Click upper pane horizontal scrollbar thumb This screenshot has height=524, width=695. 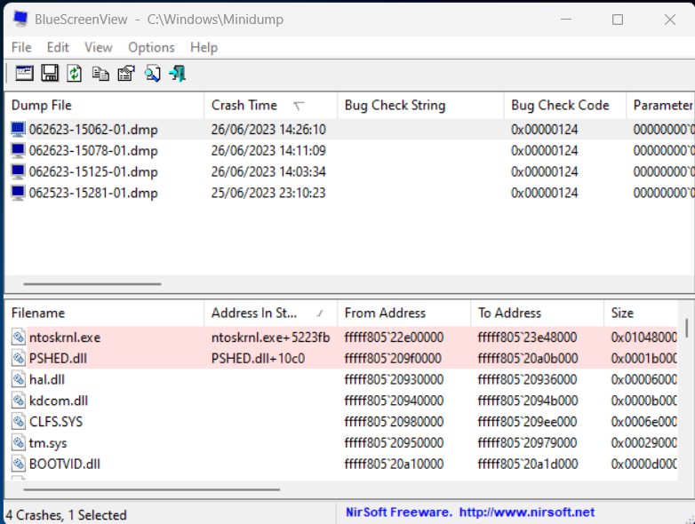tap(92, 284)
